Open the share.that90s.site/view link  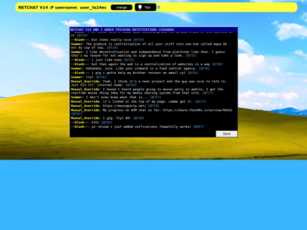(x=197, y=110)
